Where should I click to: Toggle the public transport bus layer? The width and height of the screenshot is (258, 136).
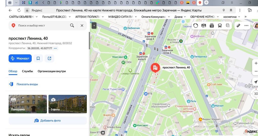220,26
